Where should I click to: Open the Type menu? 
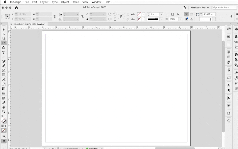pyautogui.click(x=55, y=2)
